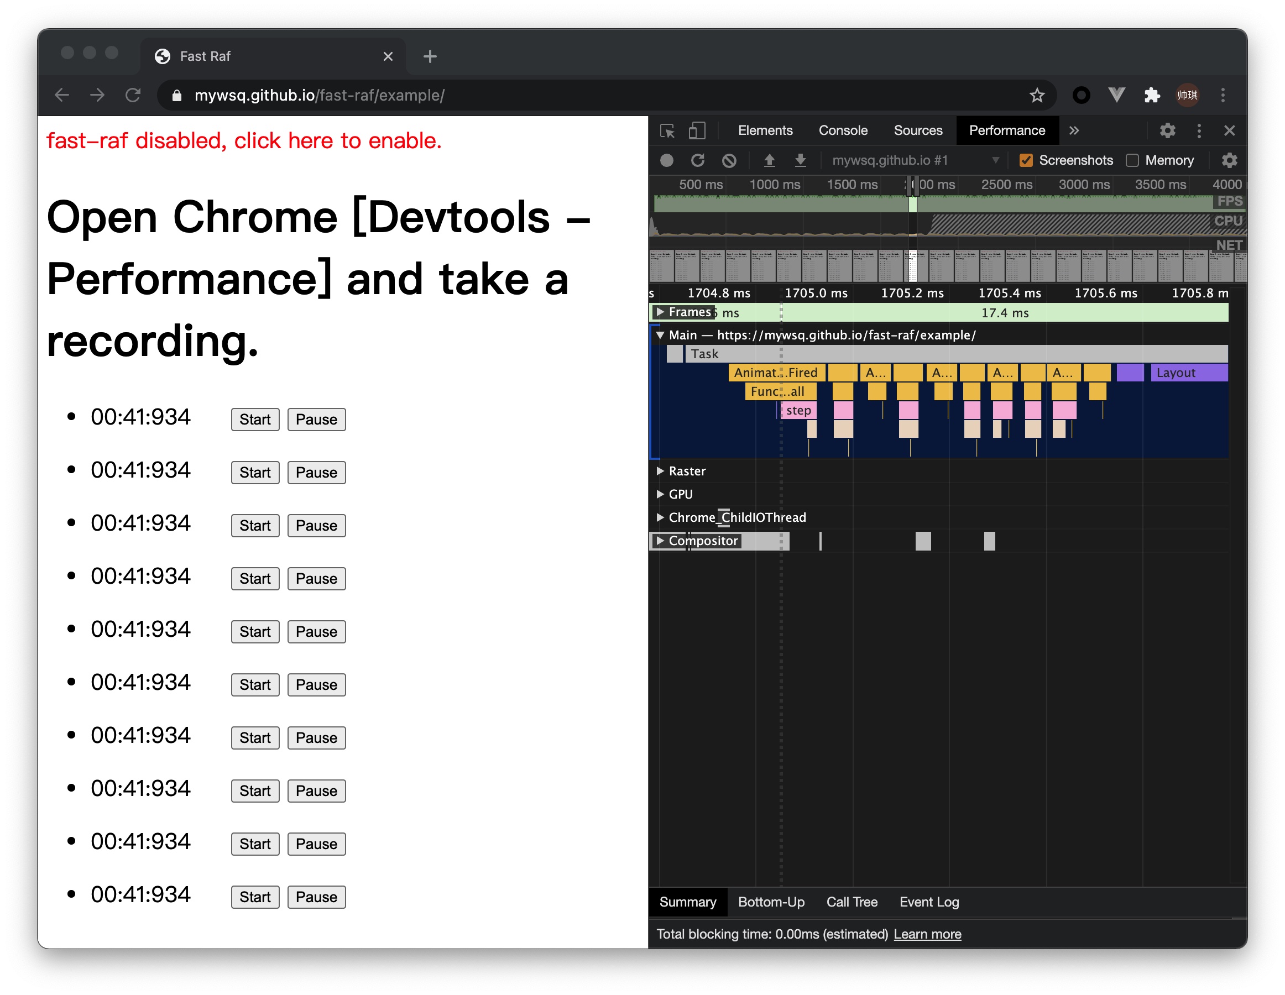
Task: Click the Performance tab in DevTools
Action: [1004, 129]
